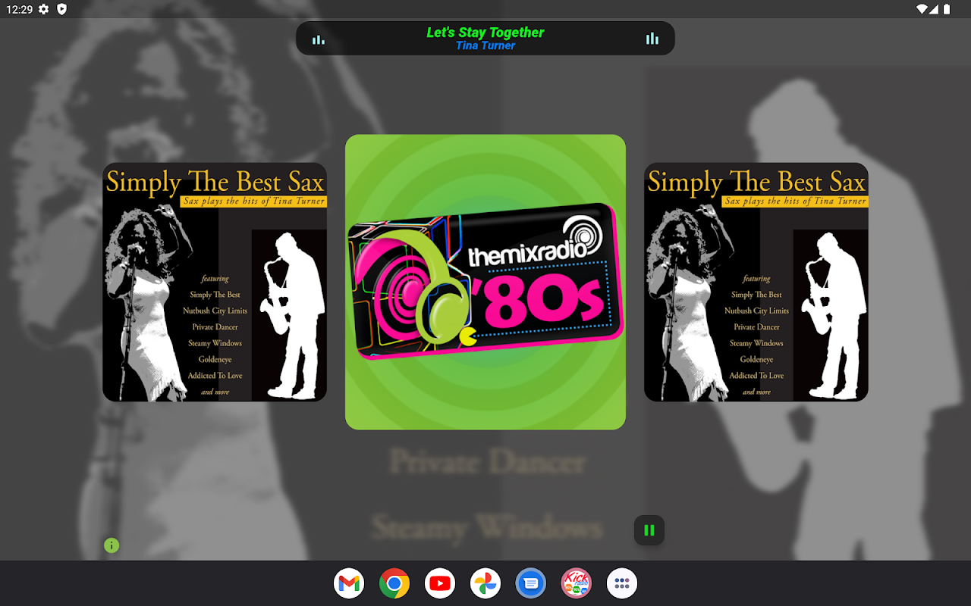Viewport: 971px width, 606px height.
Task: Tap the right equalizer bars icon
Action: coord(652,39)
